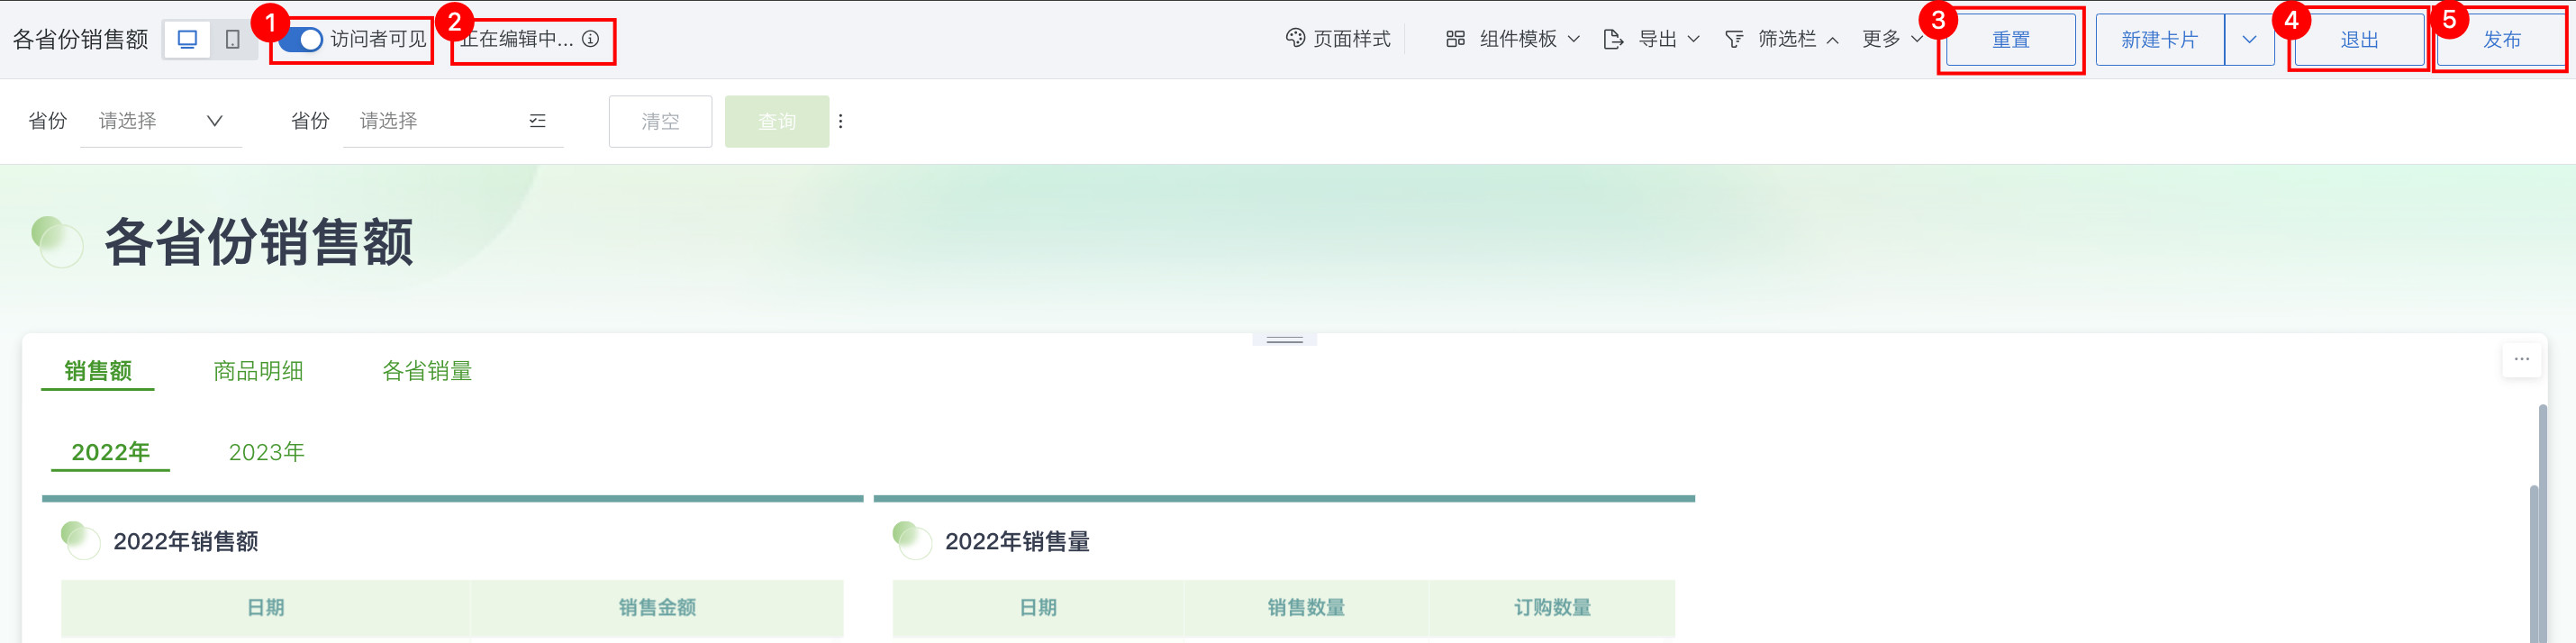Switch to mobile layout view icon

(x=233, y=39)
